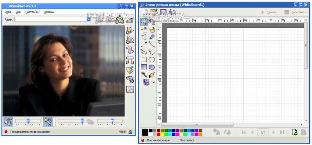
Task: Select the straight line tool
Action: (x=152, y=44)
